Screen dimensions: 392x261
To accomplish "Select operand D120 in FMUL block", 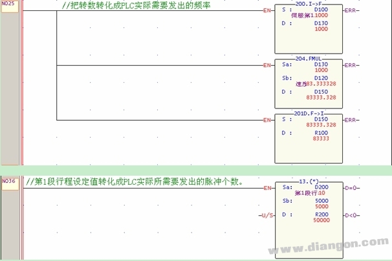I will [x=321, y=77].
